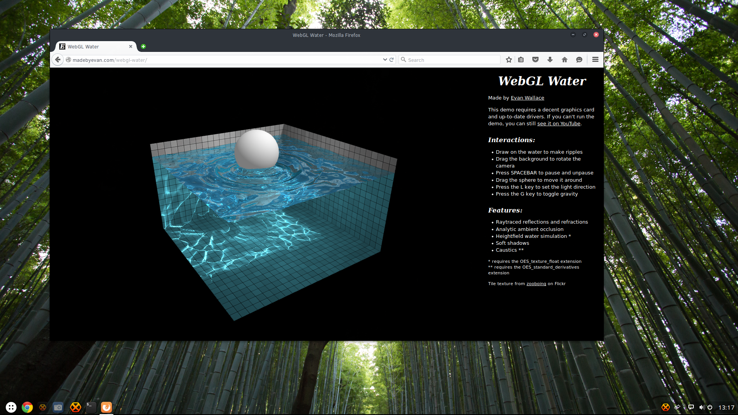Click the 'Features:' heading

click(505, 210)
